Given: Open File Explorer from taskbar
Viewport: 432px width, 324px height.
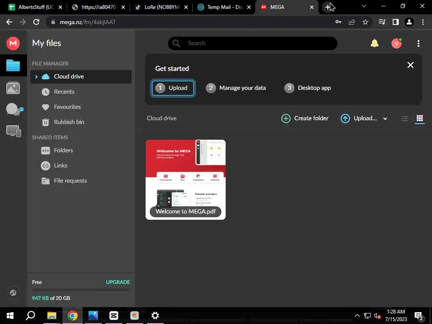Looking at the screenshot, I should point(51,316).
